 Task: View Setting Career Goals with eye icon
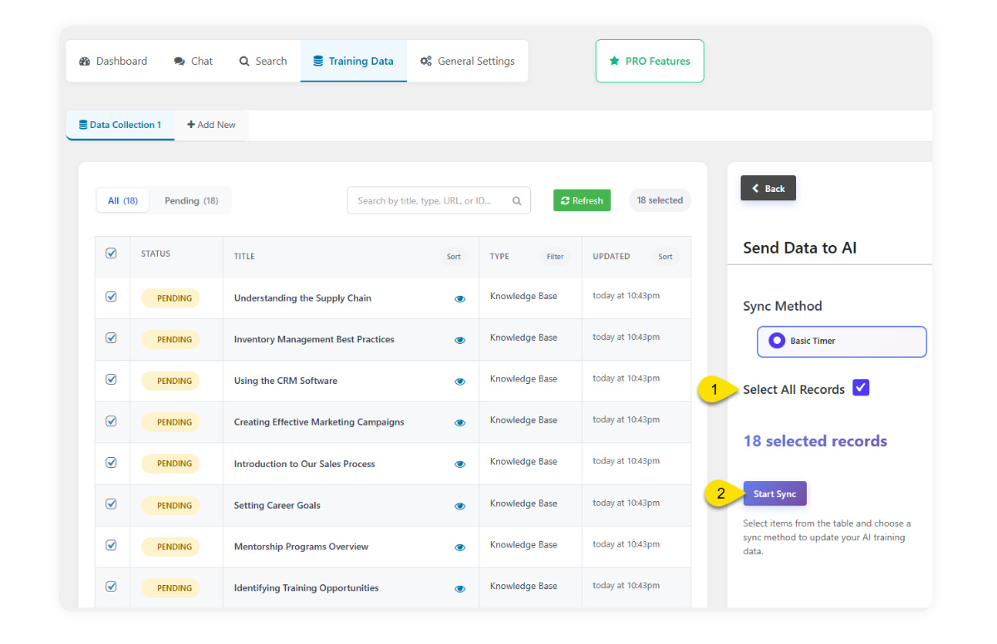(x=459, y=506)
